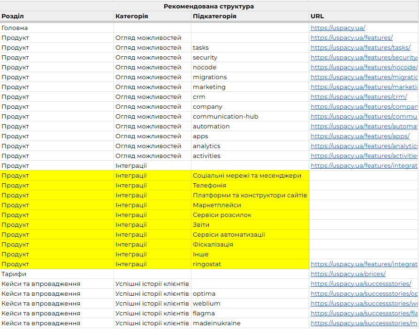Image resolution: width=419 pixels, height=329 pixels.
Task: Open the features/security URL link
Action: (364, 57)
